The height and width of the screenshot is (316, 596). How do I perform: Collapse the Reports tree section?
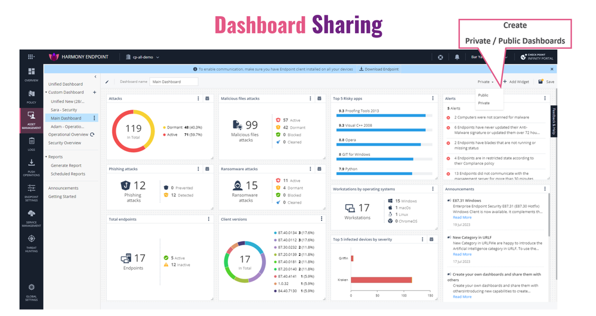pyautogui.click(x=47, y=157)
